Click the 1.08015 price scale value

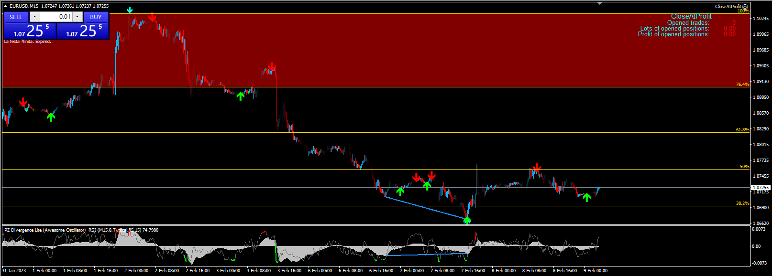click(761, 144)
